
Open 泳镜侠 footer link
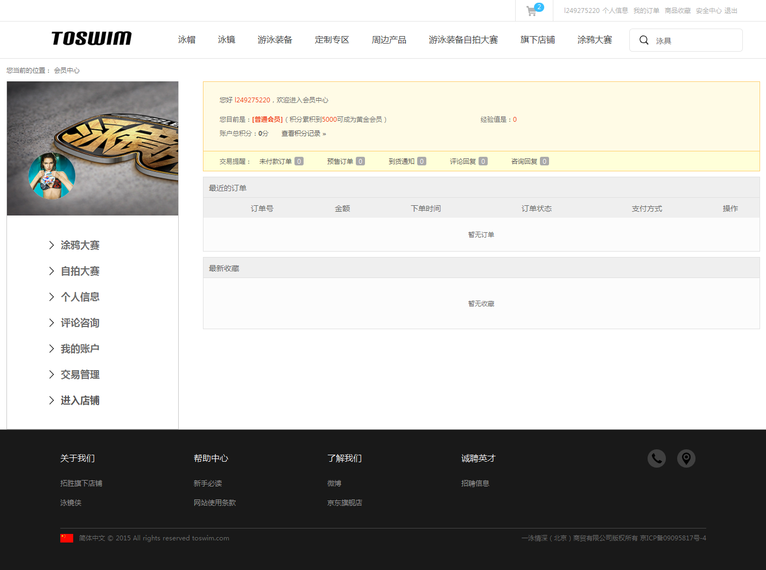(x=71, y=503)
